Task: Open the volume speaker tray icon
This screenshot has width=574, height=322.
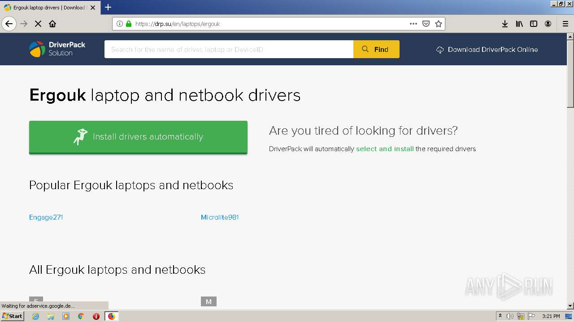Action: [x=510, y=316]
